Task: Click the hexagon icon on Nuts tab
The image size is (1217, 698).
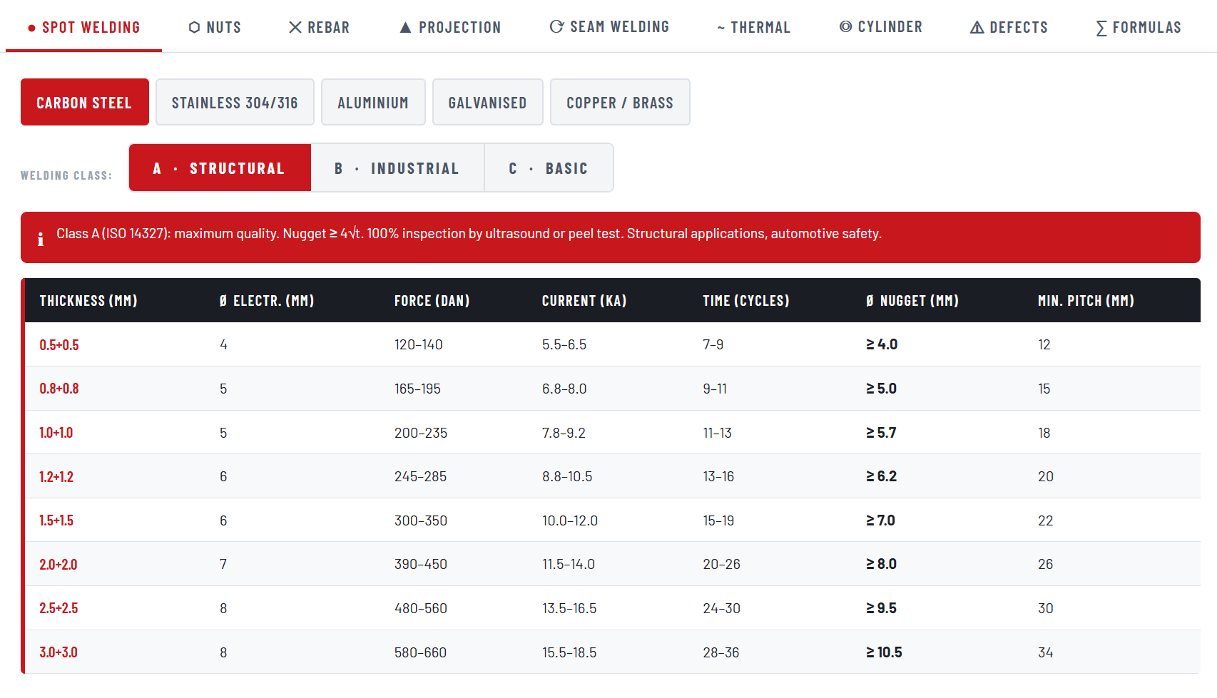Action: 194,27
